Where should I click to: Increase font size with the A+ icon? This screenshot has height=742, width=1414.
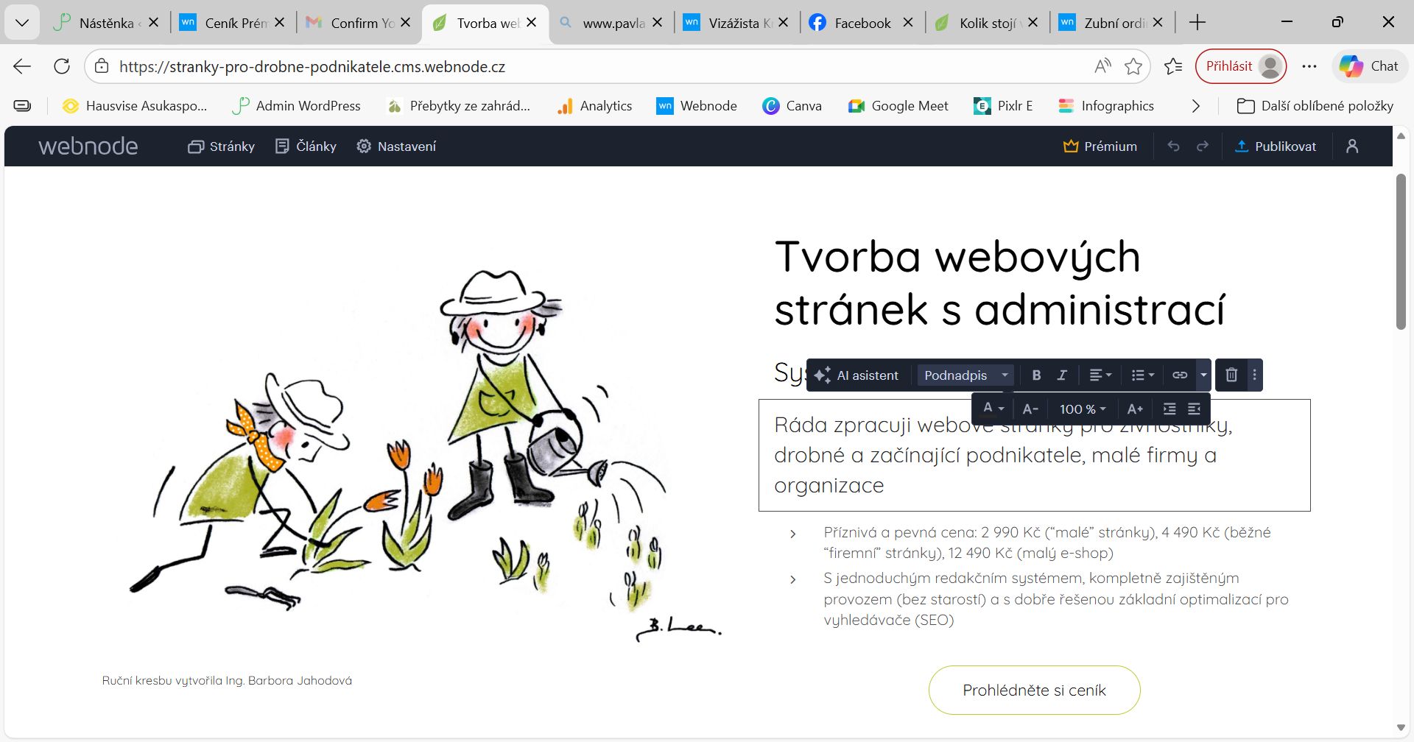[1135, 408]
